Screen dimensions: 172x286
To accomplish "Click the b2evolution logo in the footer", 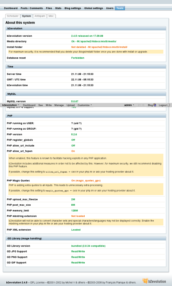I will click(x=154, y=281).
